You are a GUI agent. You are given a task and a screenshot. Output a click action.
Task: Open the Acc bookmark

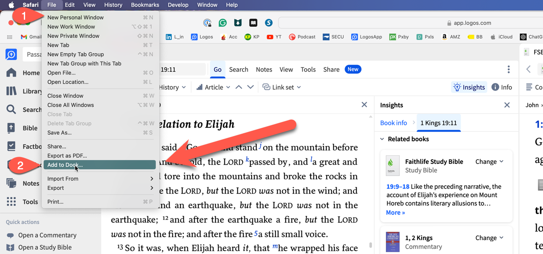pyautogui.click(x=229, y=37)
